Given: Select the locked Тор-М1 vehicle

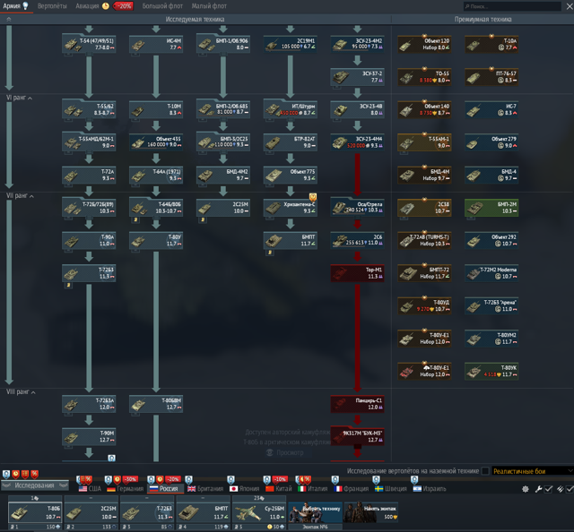Looking at the screenshot, I should (x=357, y=273).
